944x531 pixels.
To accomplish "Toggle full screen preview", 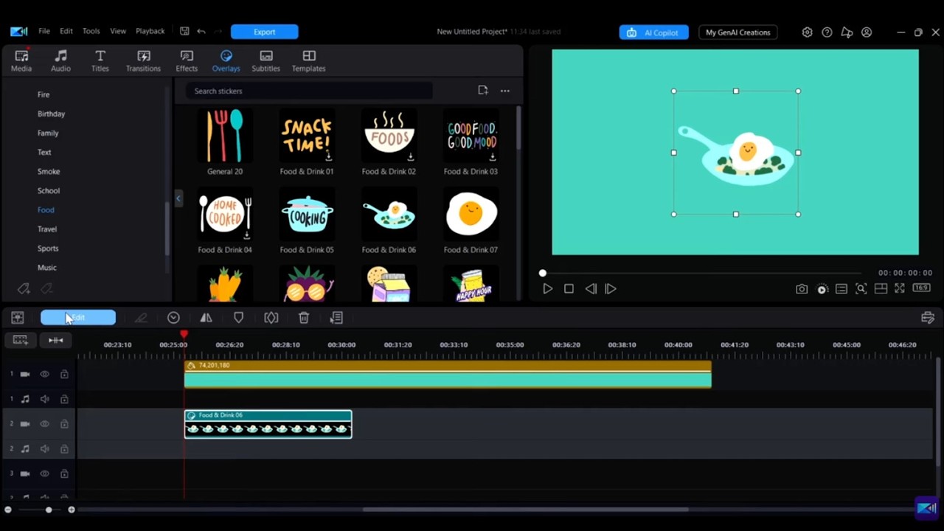I will pyautogui.click(x=900, y=288).
